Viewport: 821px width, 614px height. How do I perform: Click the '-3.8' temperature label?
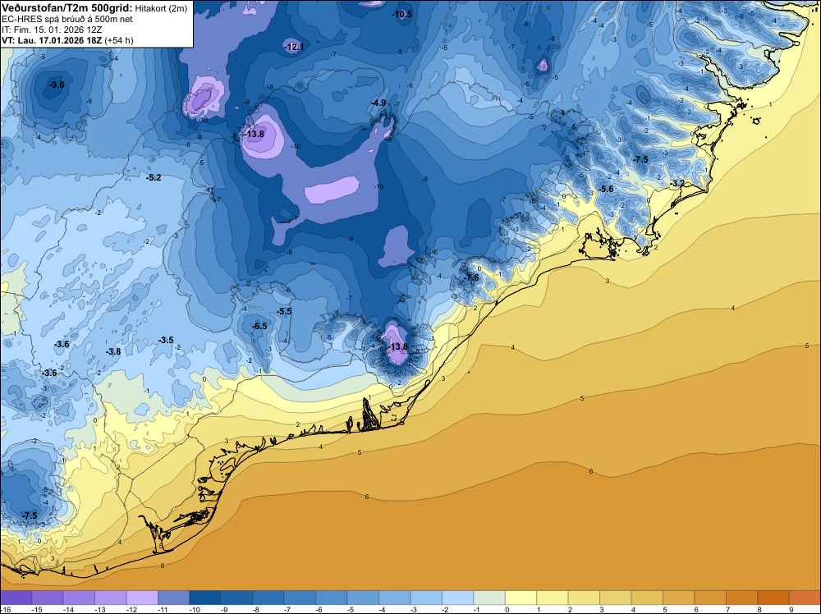click(x=113, y=352)
